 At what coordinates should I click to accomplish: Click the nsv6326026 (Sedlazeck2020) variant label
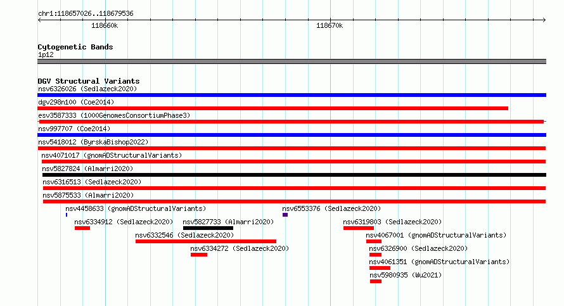point(87,89)
